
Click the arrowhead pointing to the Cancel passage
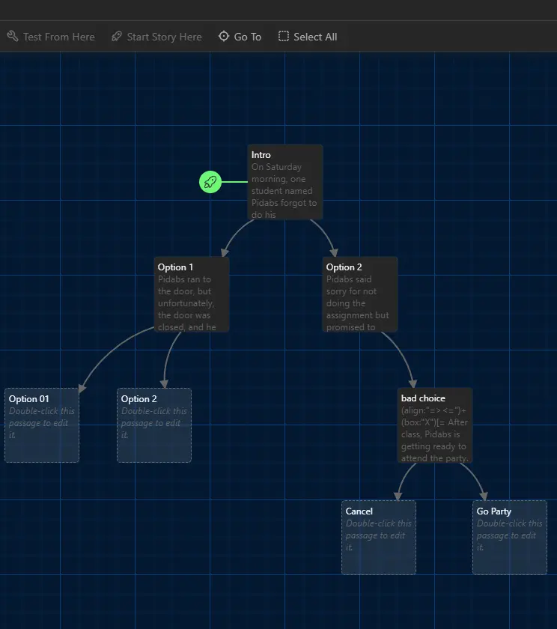[398, 495]
